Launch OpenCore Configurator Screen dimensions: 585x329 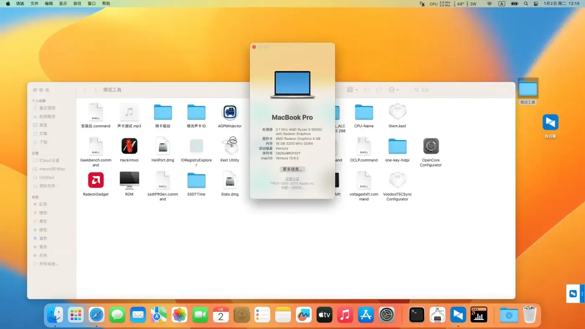click(x=430, y=146)
